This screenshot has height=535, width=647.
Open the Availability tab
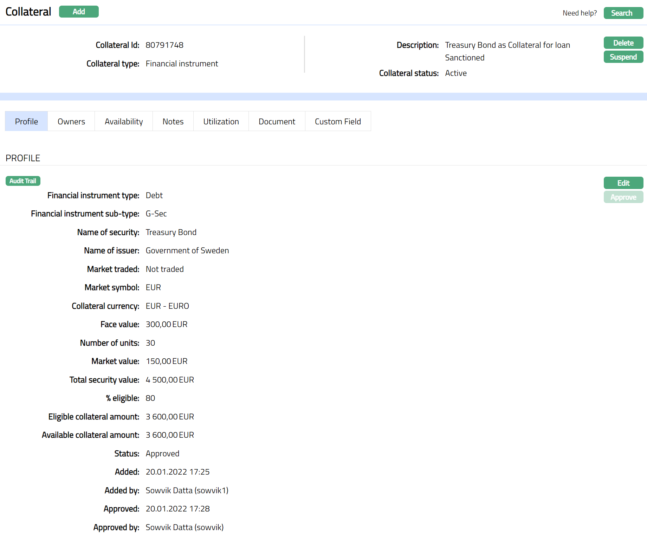[124, 122]
